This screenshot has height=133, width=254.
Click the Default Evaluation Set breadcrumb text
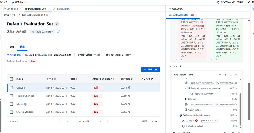click(x=35, y=15)
